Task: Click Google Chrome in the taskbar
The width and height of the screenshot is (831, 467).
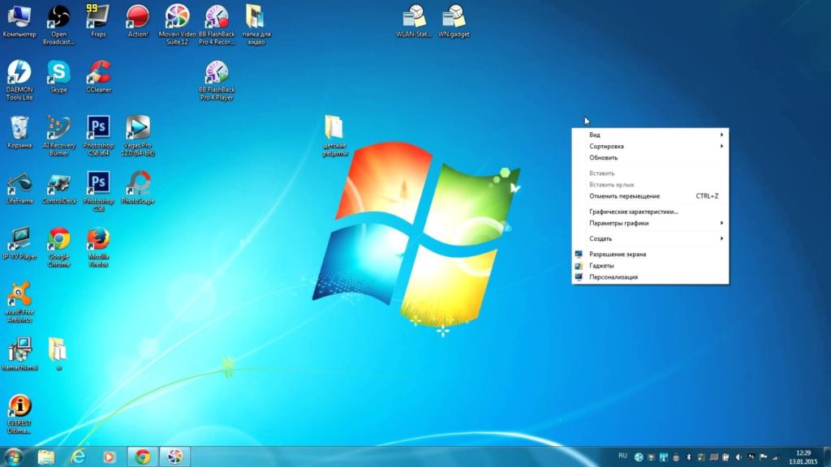Action: pyautogui.click(x=143, y=456)
